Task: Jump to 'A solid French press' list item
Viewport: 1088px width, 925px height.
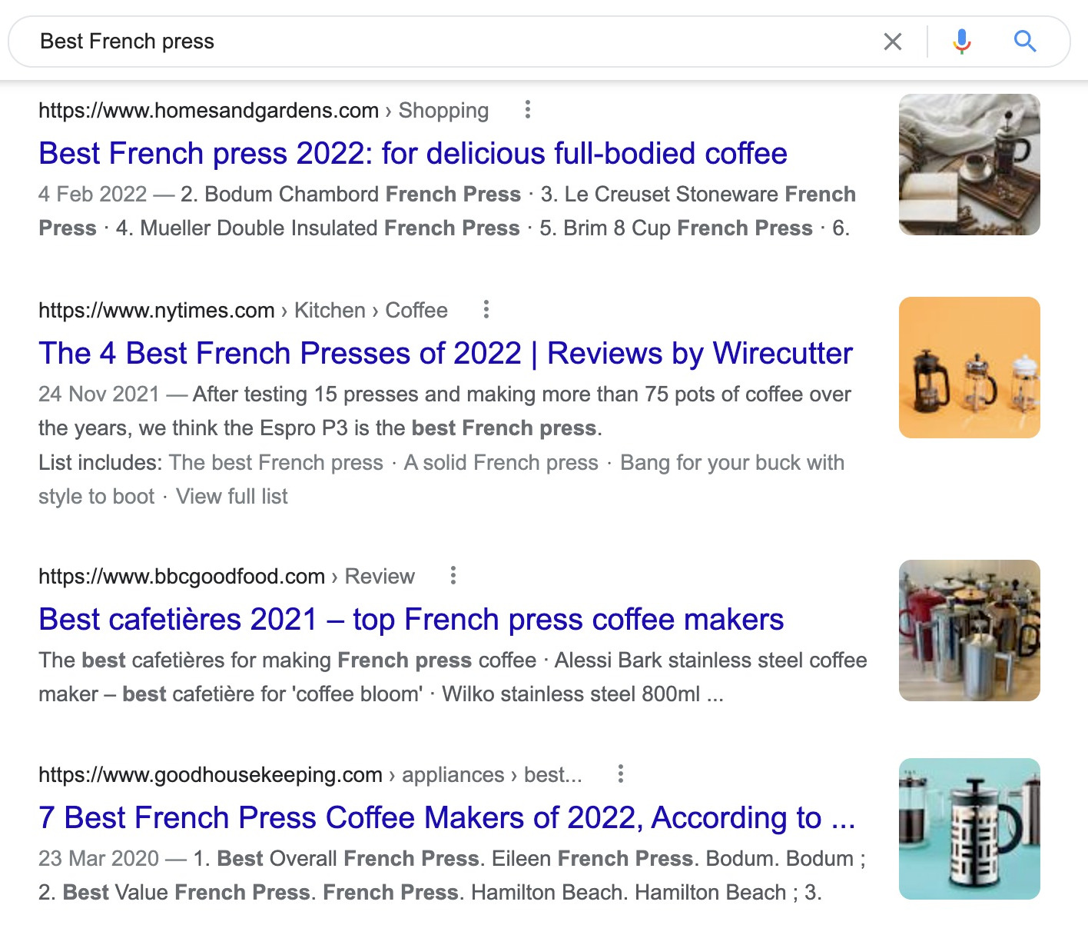Action: tap(501, 463)
